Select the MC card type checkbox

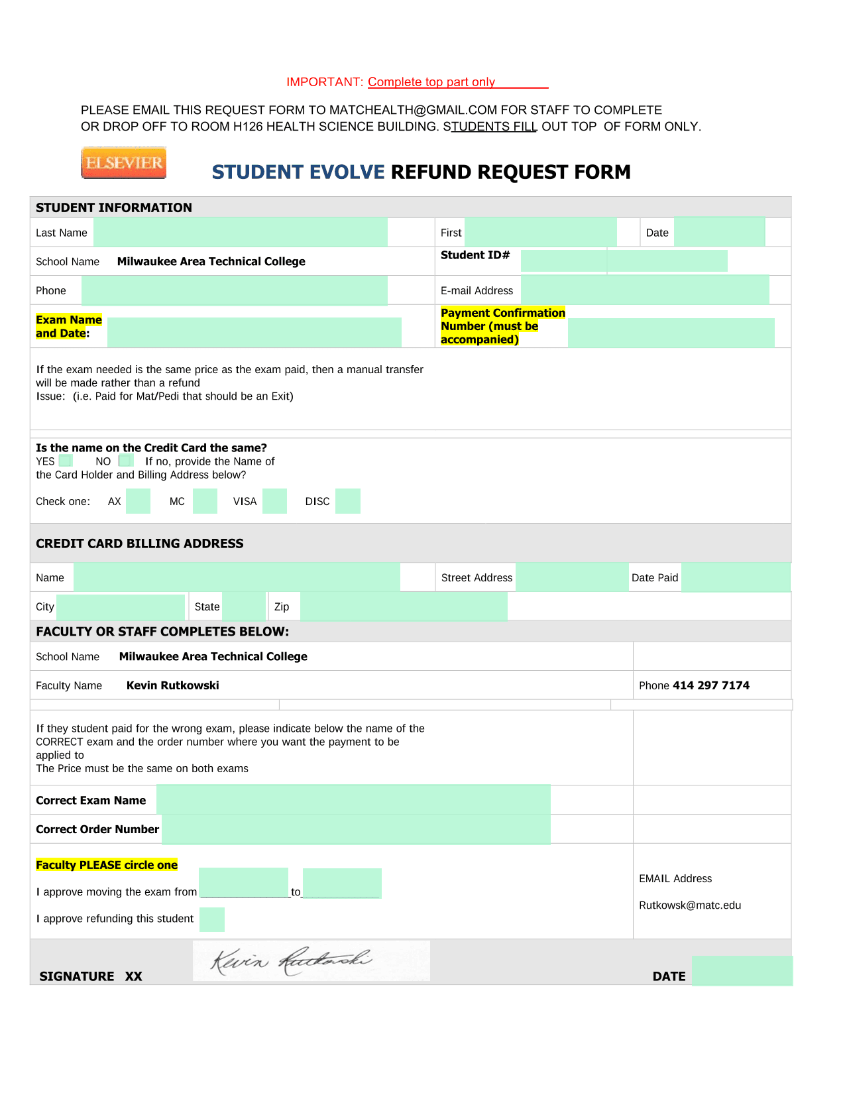point(205,501)
